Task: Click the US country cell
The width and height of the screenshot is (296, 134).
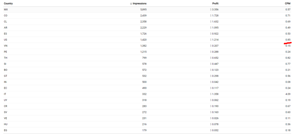Action: [5, 40]
